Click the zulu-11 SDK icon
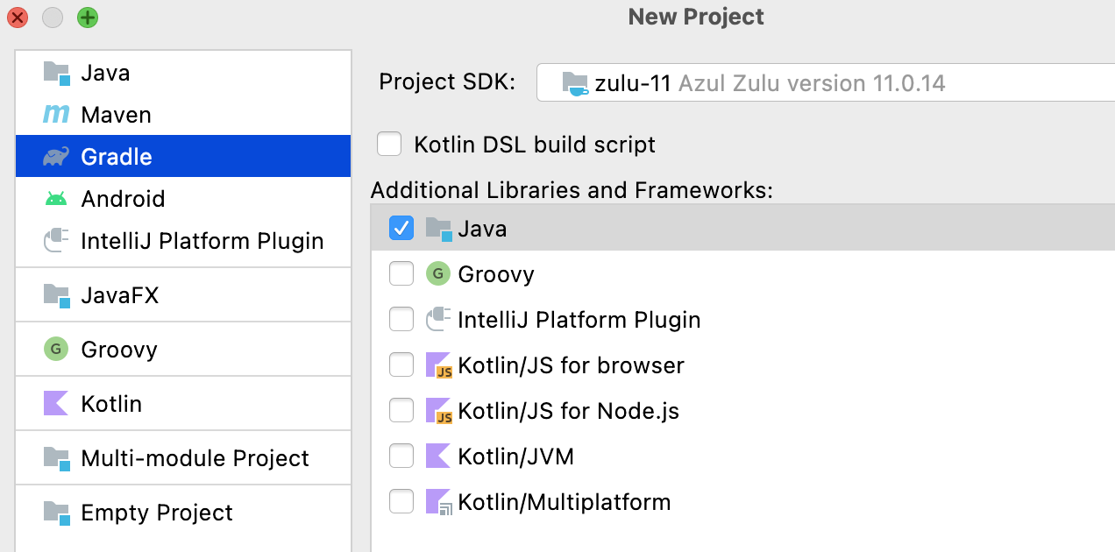1115x552 pixels. click(x=576, y=81)
